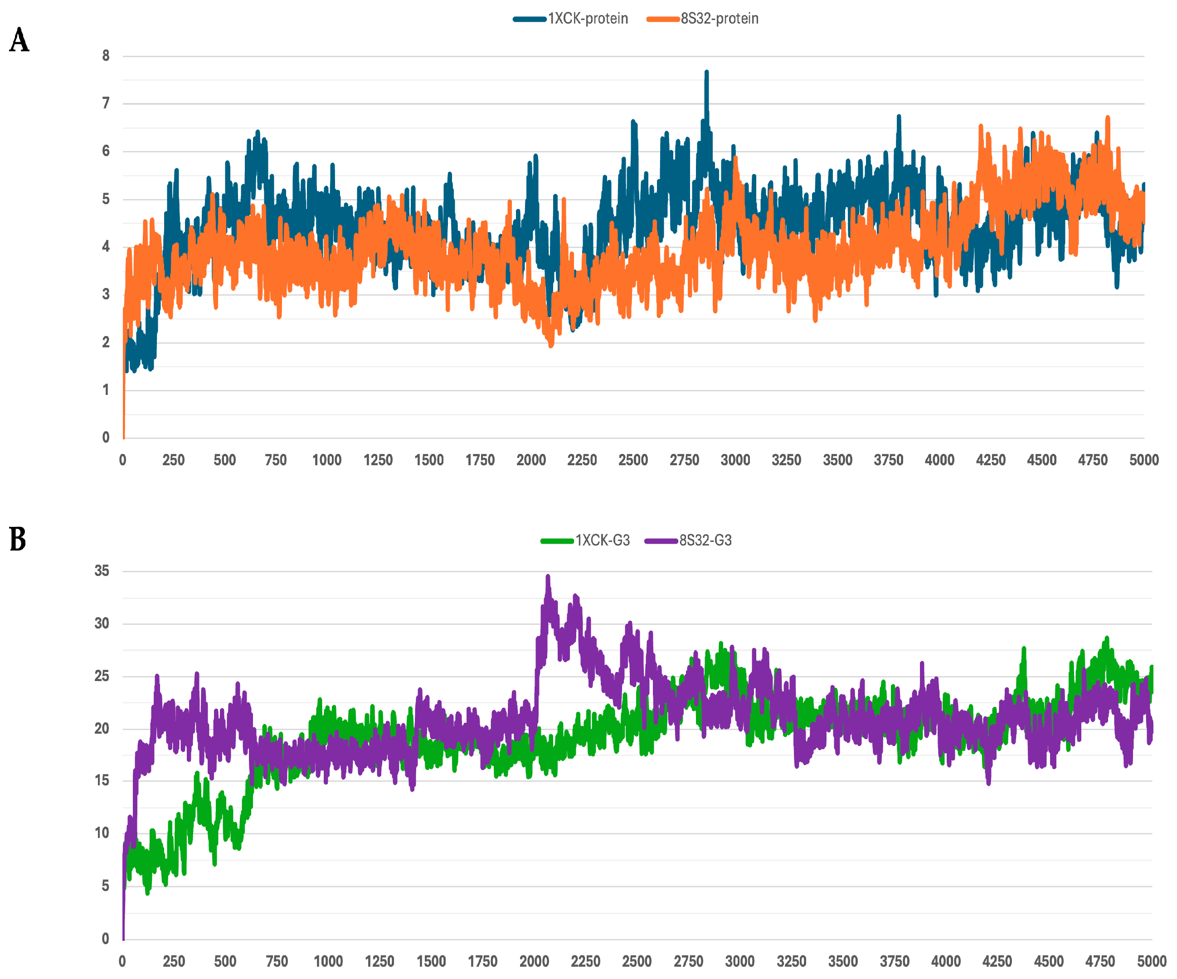Click the 0 x-axis tick in chart B
The width and height of the screenshot is (1177, 979).
(x=122, y=962)
